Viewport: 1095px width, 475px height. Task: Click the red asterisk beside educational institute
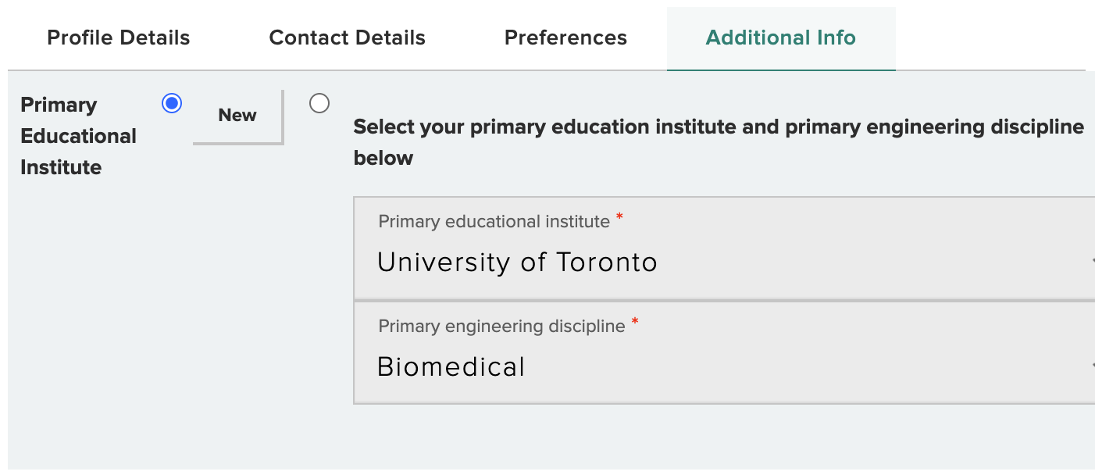tap(620, 216)
